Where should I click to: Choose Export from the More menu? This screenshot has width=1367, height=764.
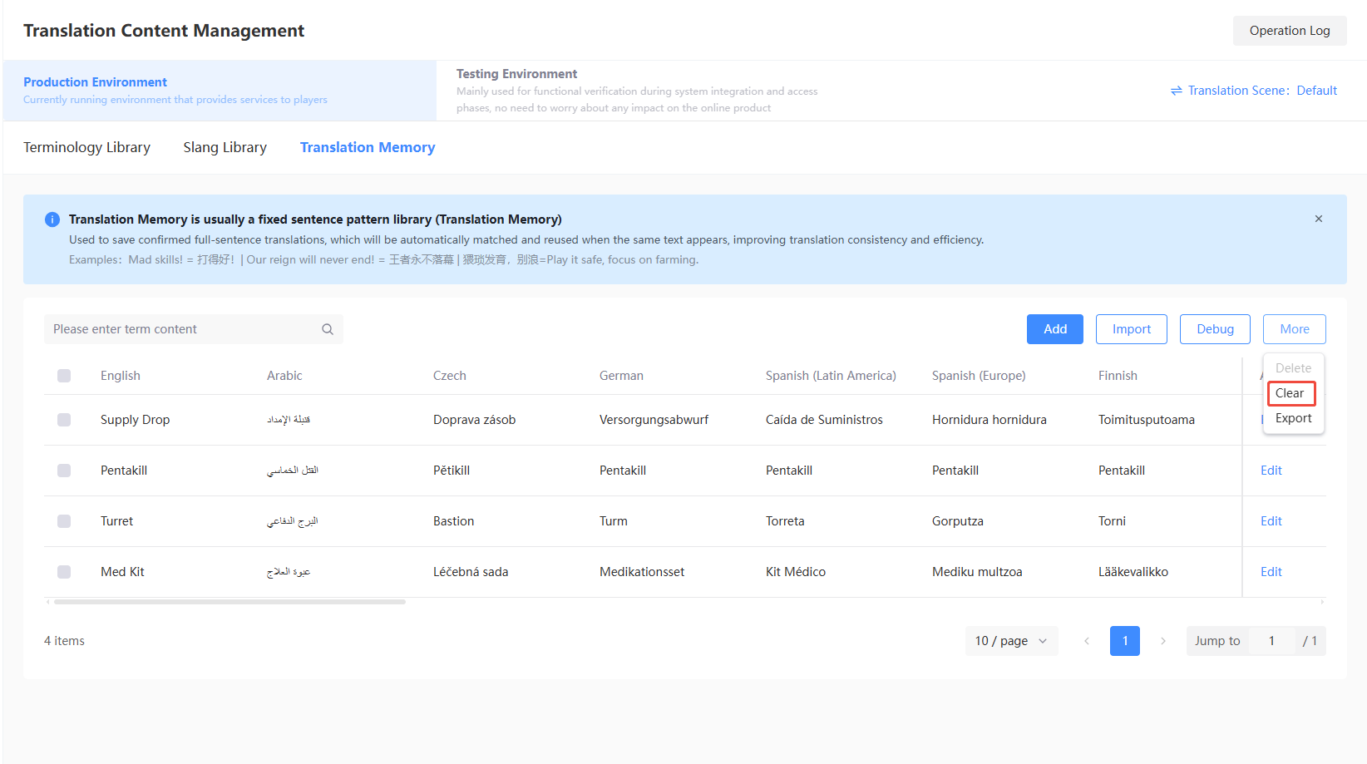pos(1294,418)
